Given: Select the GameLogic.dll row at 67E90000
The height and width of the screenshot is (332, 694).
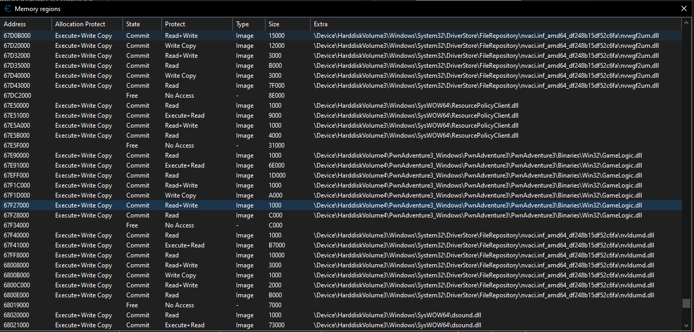Looking at the screenshot, I should tap(341, 155).
